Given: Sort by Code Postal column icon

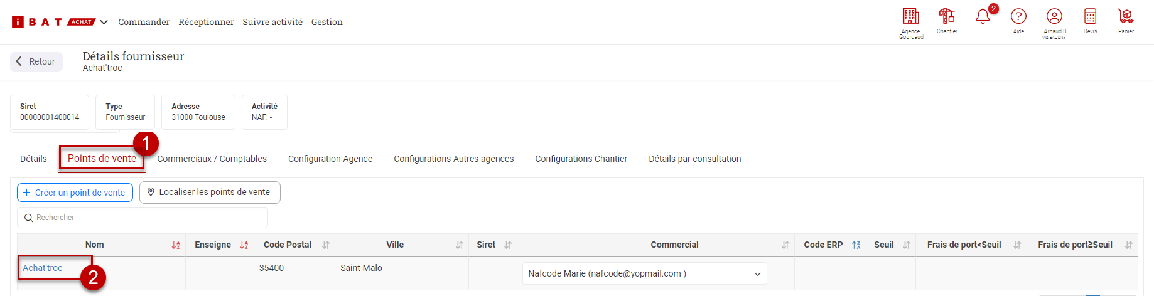Looking at the screenshot, I should (x=326, y=245).
